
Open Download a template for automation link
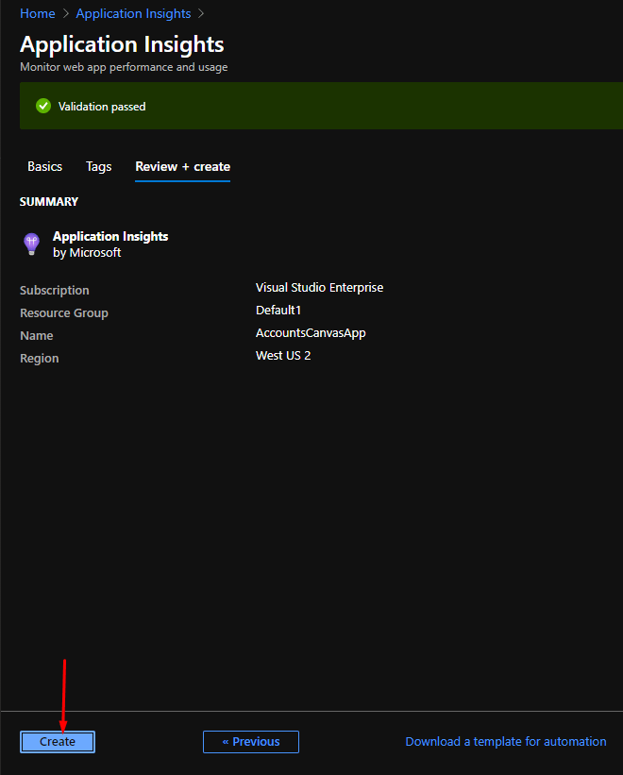(506, 742)
